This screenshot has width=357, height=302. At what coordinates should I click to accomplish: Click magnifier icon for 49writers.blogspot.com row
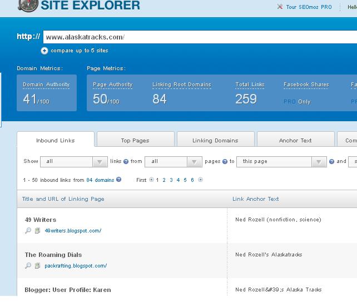click(x=28, y=230)
